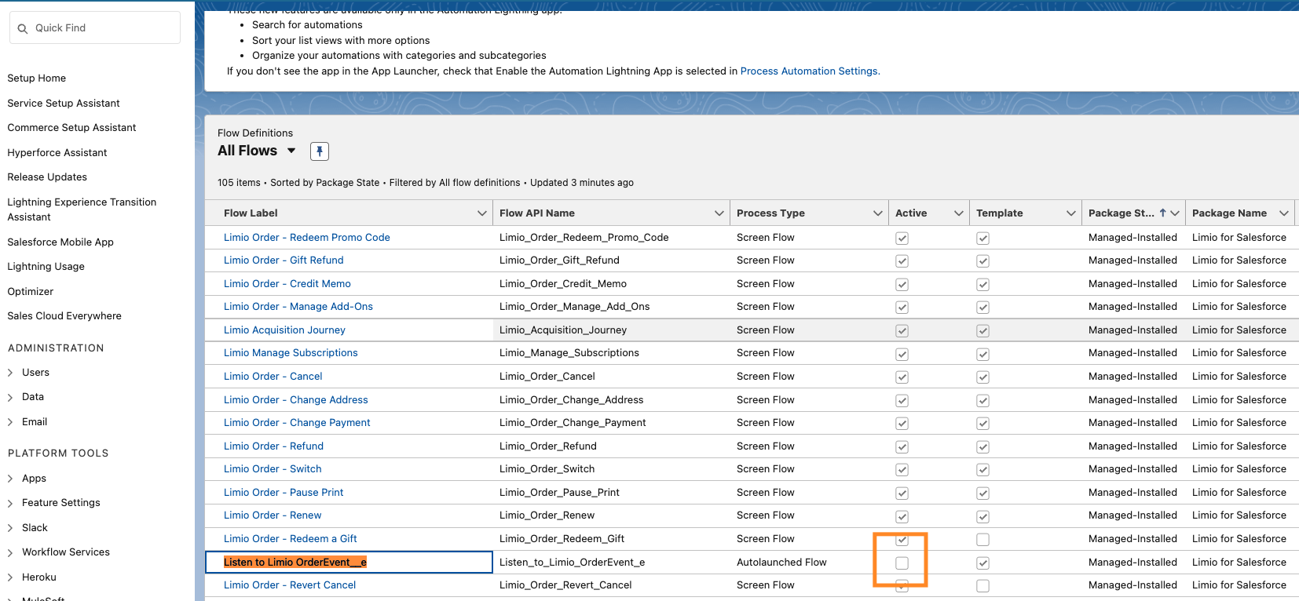Select the Limio_Order_Switch API name cell

pyautogui.click(x=612, y=469)
